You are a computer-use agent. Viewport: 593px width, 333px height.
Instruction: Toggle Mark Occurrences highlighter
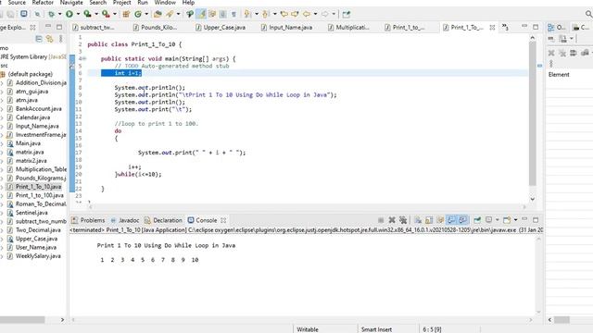click(x=201, y=14)
